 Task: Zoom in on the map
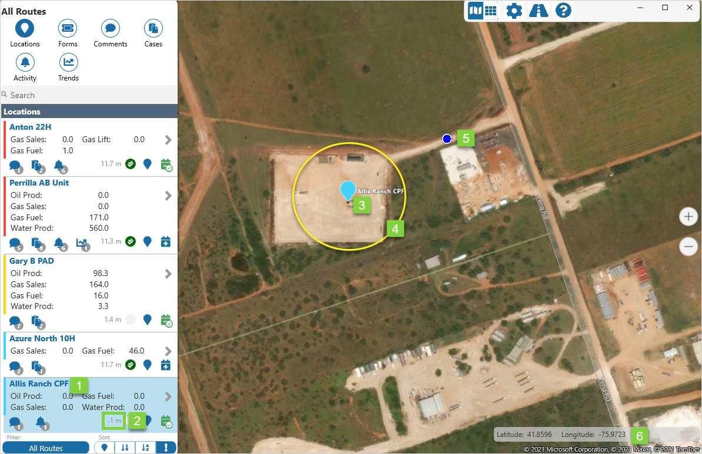688,217
